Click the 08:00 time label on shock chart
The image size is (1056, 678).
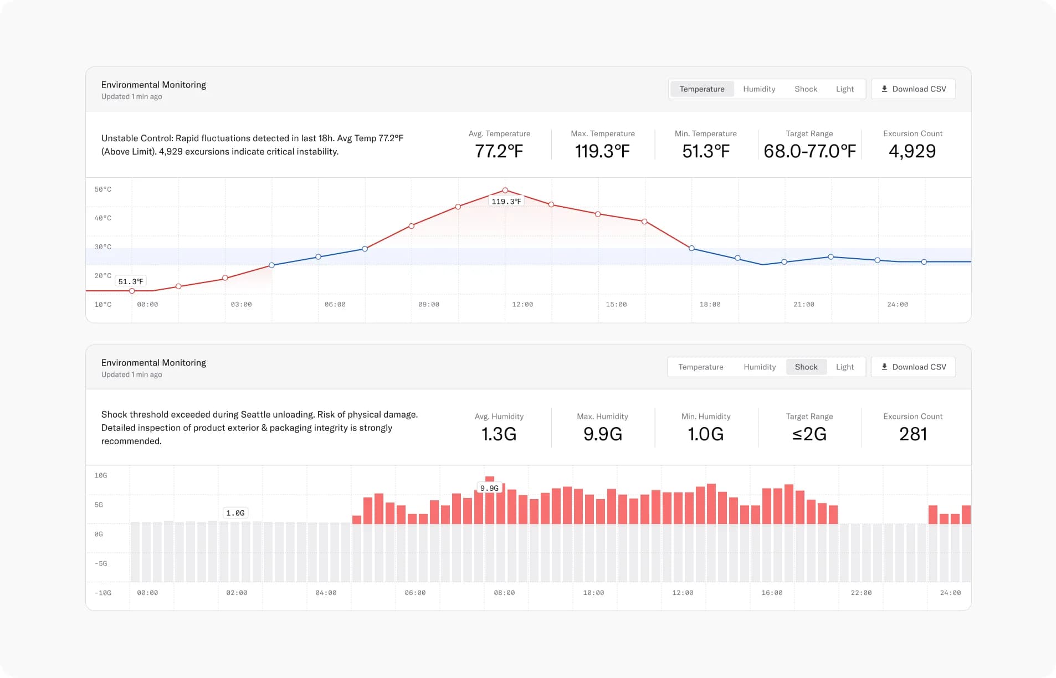click(504, 593)
